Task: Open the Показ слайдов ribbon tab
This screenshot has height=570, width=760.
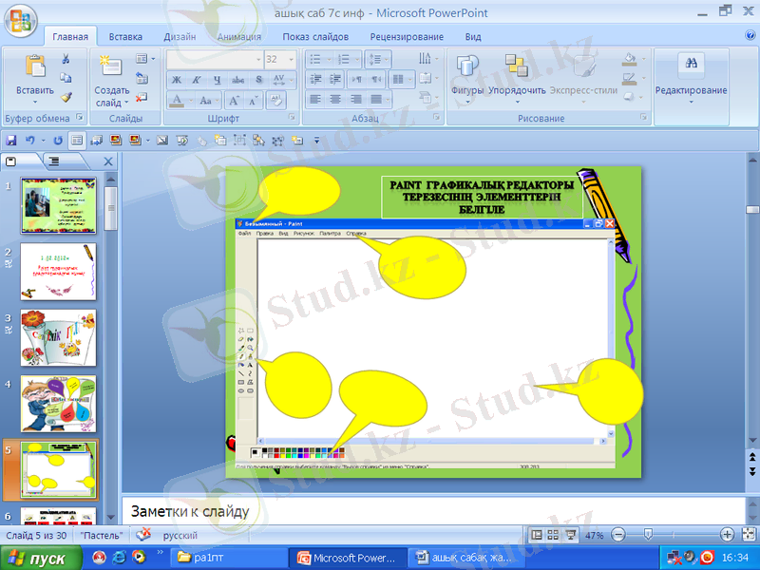Action: click(x=315, y=37)
